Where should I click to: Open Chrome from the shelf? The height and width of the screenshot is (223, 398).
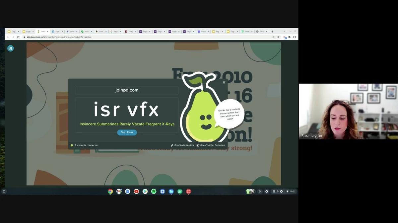pos(110,191)
